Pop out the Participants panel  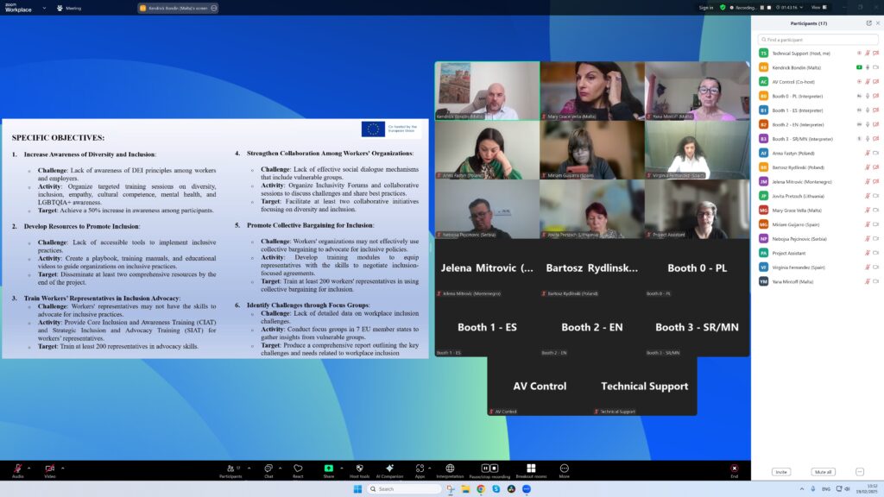pyautogui.click(x=868, y=23)
